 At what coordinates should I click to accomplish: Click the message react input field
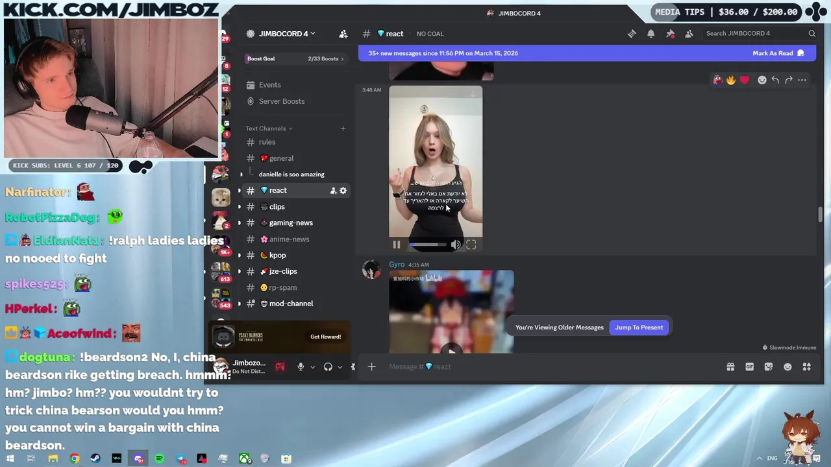coord(552,367)
